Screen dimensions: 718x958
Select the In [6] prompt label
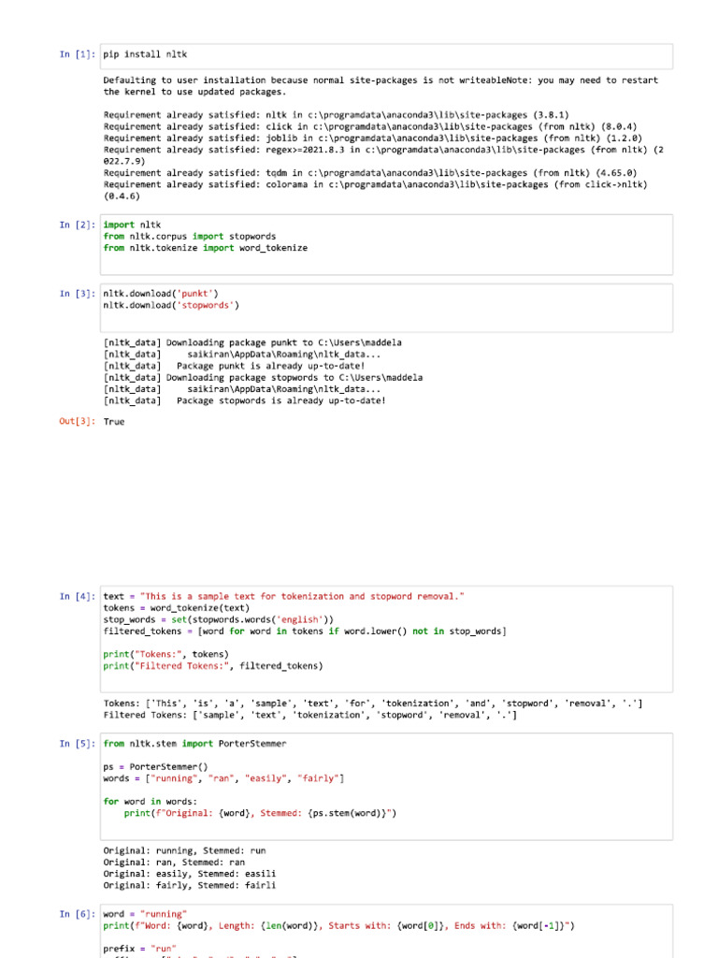[x=77, y=914]
